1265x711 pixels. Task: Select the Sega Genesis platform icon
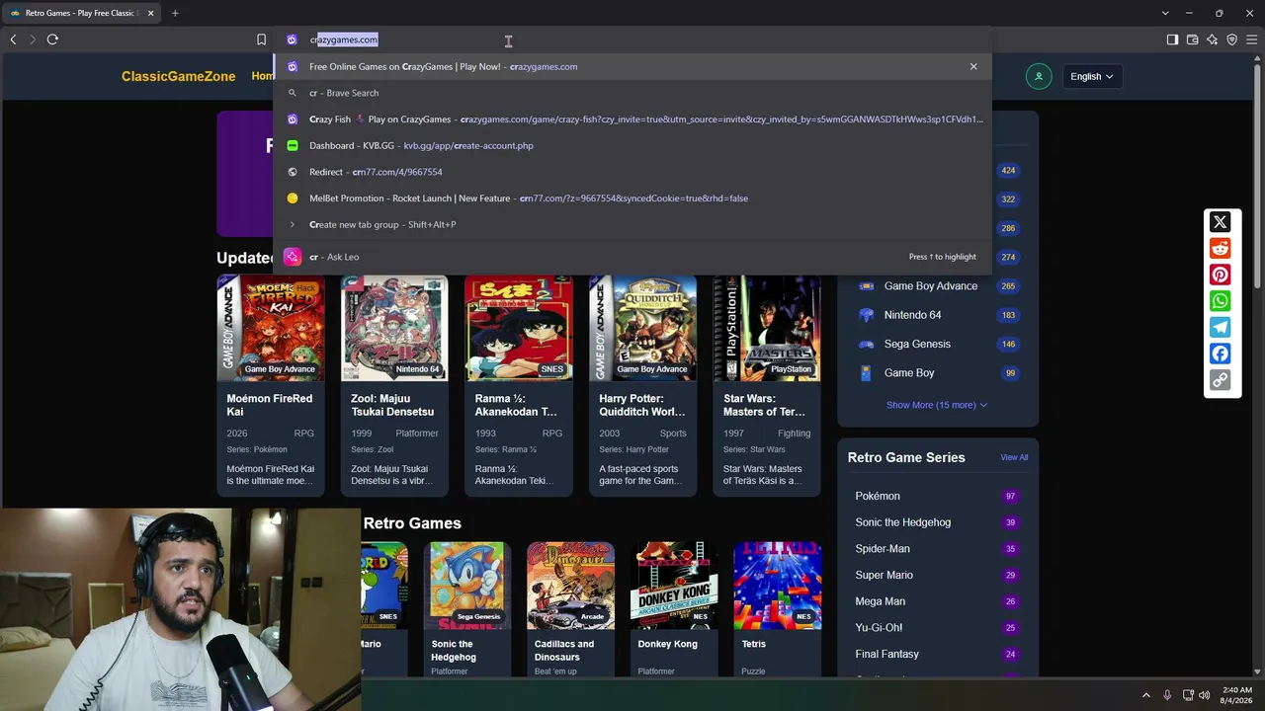(867, 344)
